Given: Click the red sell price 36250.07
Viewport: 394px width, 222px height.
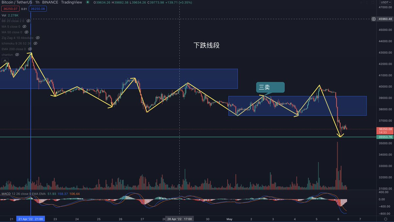Looking at the screenshot, I should (x=11, y=9).
